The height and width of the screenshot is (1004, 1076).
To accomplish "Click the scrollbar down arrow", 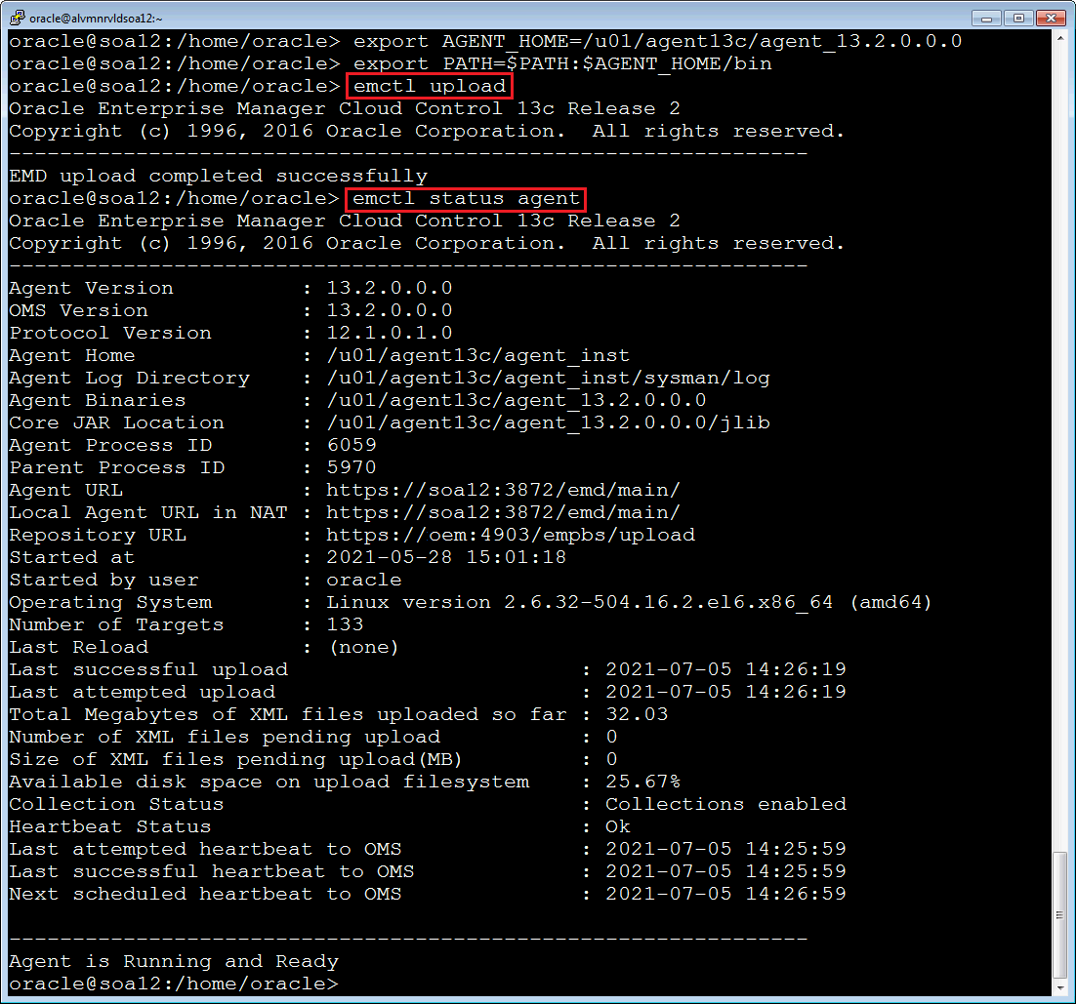I will (x=1061, y=986).
